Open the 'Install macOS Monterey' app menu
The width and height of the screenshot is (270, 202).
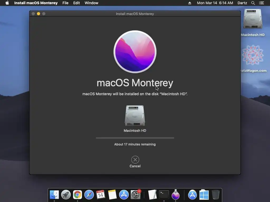[x=36, y=3]
